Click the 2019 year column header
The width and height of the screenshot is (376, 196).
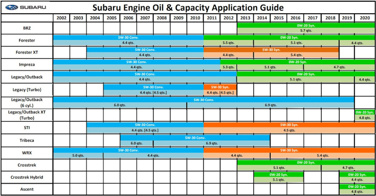click(x=347, y=18)
